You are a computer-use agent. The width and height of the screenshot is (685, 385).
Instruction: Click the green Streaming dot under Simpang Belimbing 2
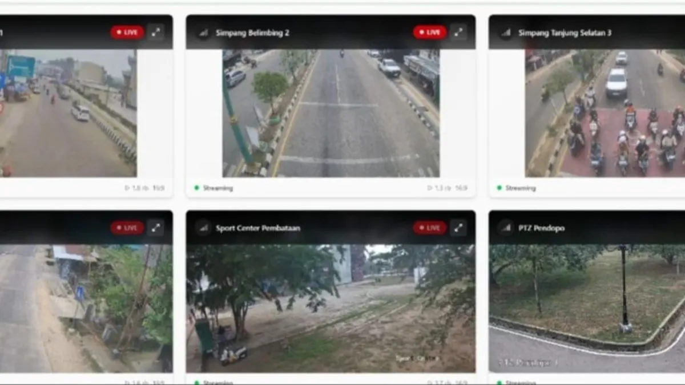pos(197,188)
